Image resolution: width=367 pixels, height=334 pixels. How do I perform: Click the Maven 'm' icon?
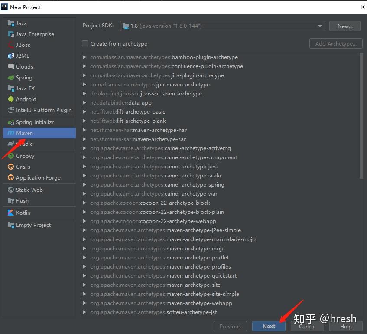point(11,133)
